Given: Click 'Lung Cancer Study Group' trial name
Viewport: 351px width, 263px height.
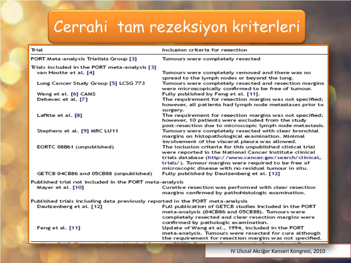Looking at the screenshot, I should [x=72, y=84].
